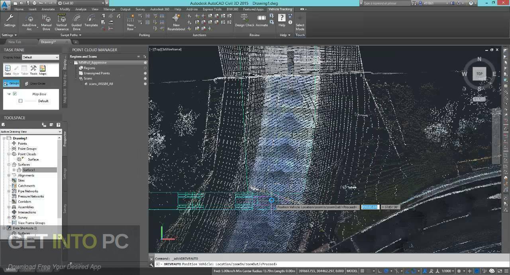
Task: Click the Draw Order button
Action: 35,83
